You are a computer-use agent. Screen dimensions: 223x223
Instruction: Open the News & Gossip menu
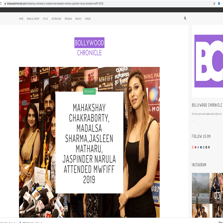click(33, 19)
